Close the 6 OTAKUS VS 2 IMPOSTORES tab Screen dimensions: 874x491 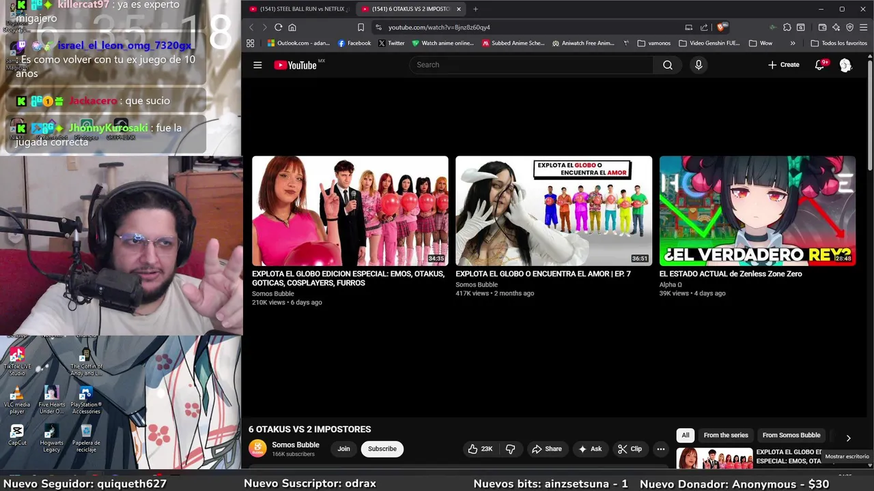[x=459, y=9]
